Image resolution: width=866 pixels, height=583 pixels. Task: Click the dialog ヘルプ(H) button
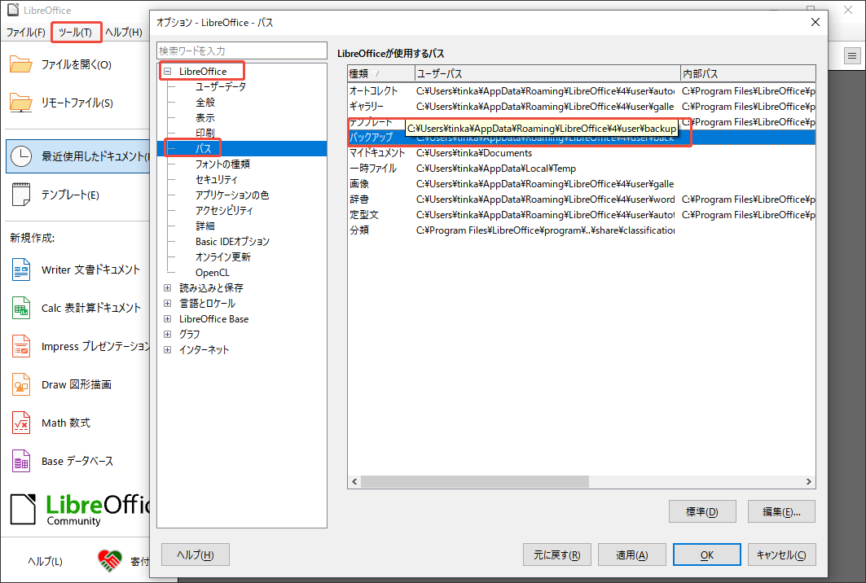[x=195, y=555]
